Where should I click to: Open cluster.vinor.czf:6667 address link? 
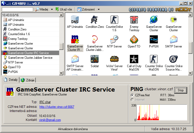57,107
